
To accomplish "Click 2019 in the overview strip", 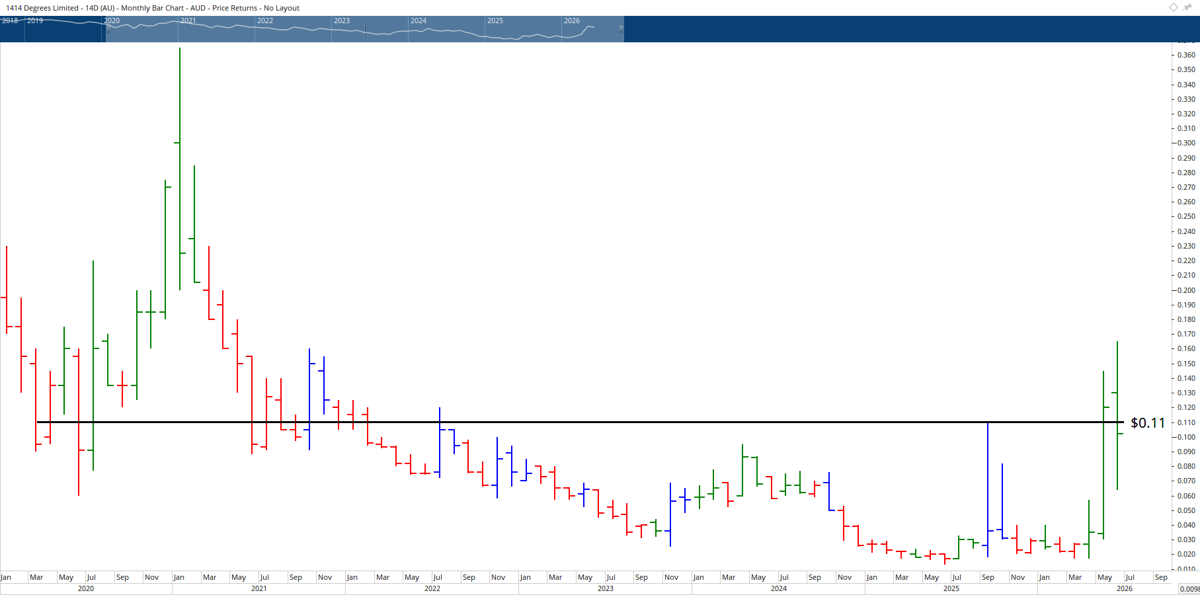I will (x=35, y=20).
